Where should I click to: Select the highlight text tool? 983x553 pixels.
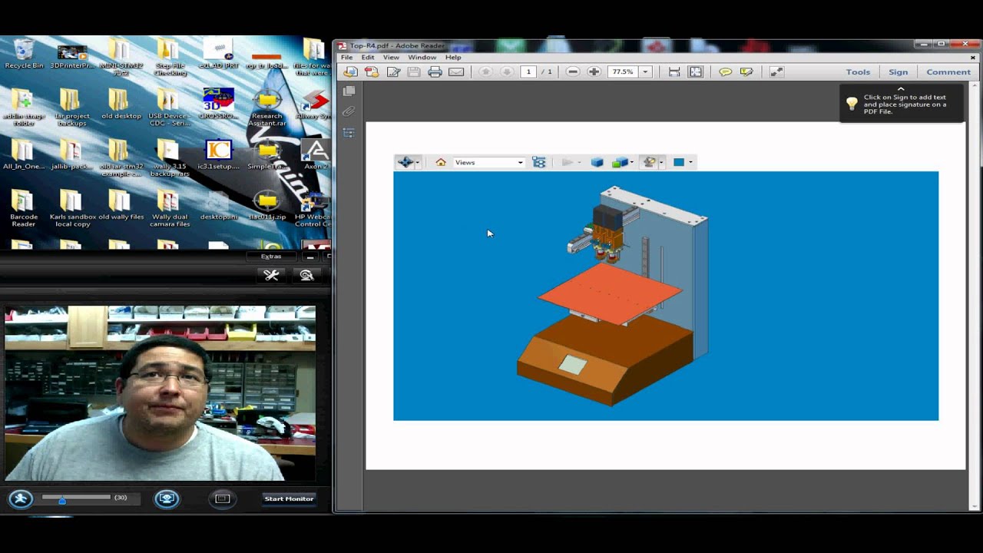tap(746, 71)
